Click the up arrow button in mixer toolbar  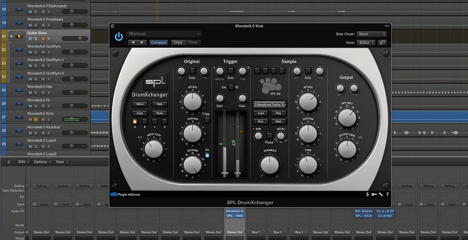[x=8, y=162]
